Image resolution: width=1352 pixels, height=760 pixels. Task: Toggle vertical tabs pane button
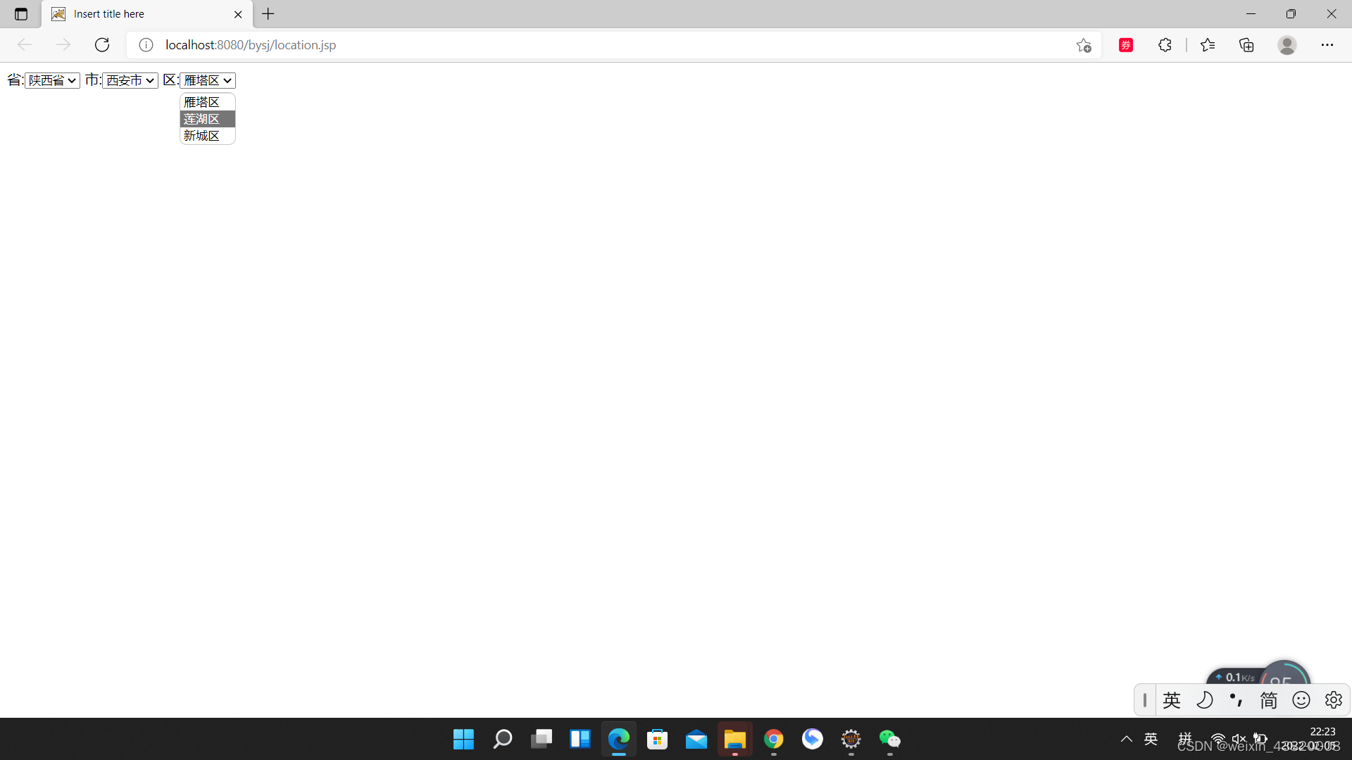tap(21, 14)
